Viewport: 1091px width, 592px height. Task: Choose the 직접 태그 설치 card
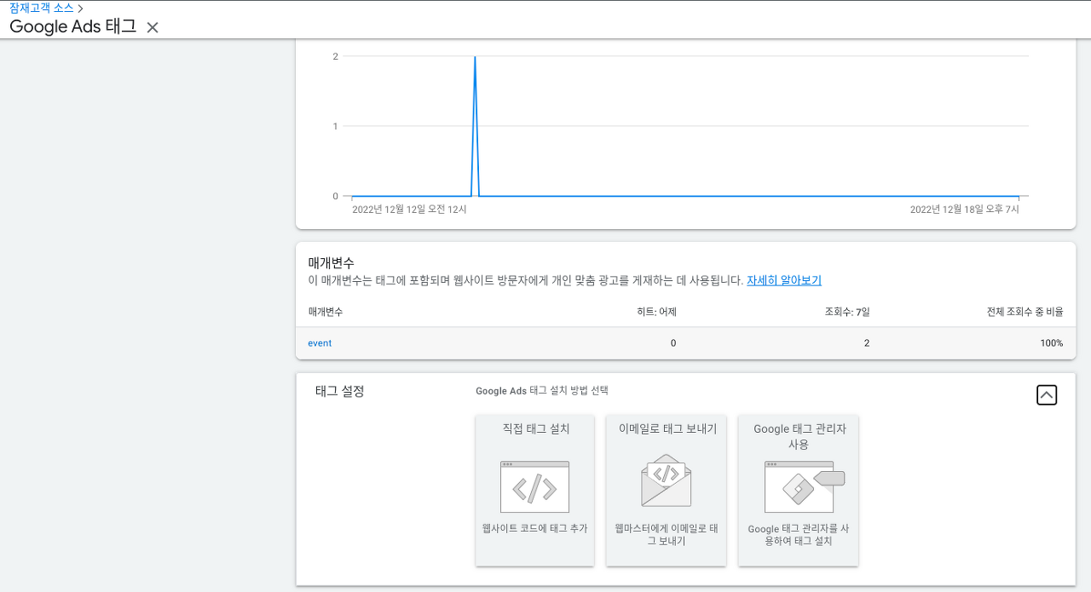click(x=535, y=491)
